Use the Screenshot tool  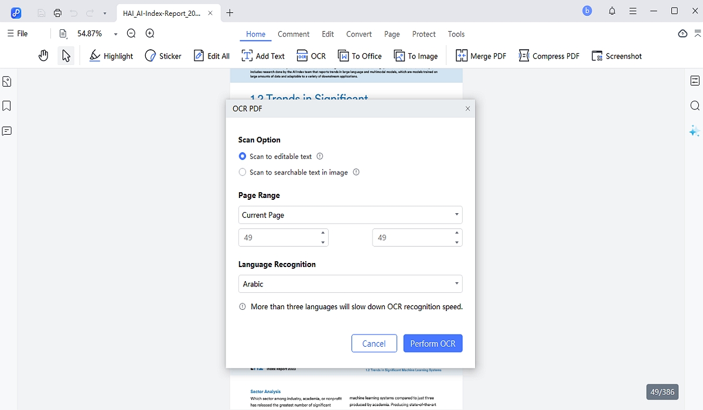(x=616, y=56)
